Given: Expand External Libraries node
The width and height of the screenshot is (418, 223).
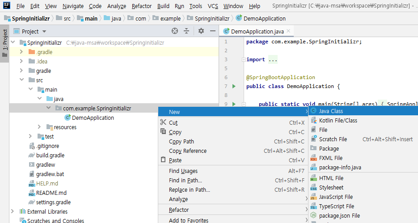Looking at the screenshot, I should [x=12, y=211].
